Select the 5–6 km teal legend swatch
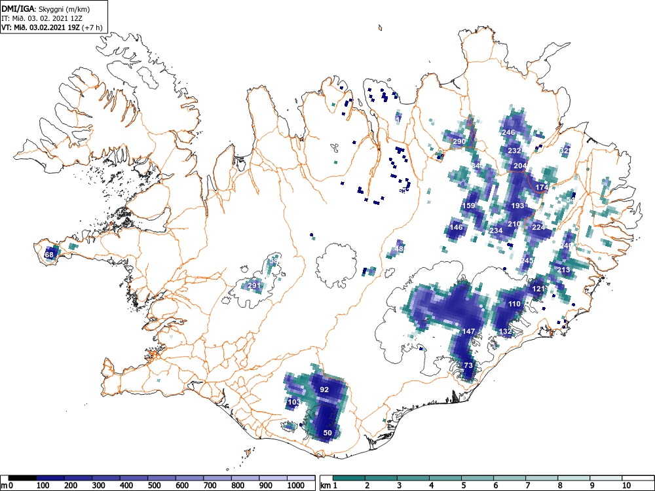The width and height of the screenshot is (655, 491). coord(477,477)
